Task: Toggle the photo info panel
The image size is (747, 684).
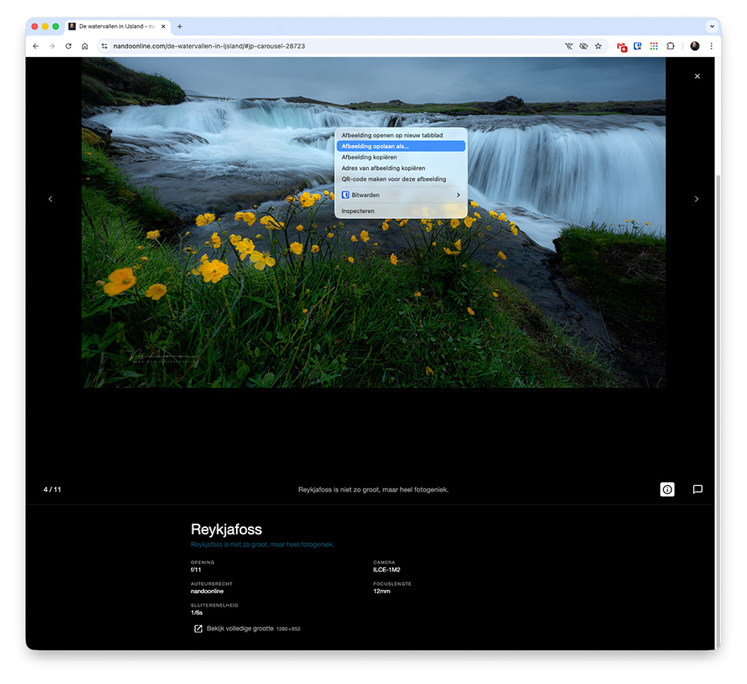Action: (667, 489)
